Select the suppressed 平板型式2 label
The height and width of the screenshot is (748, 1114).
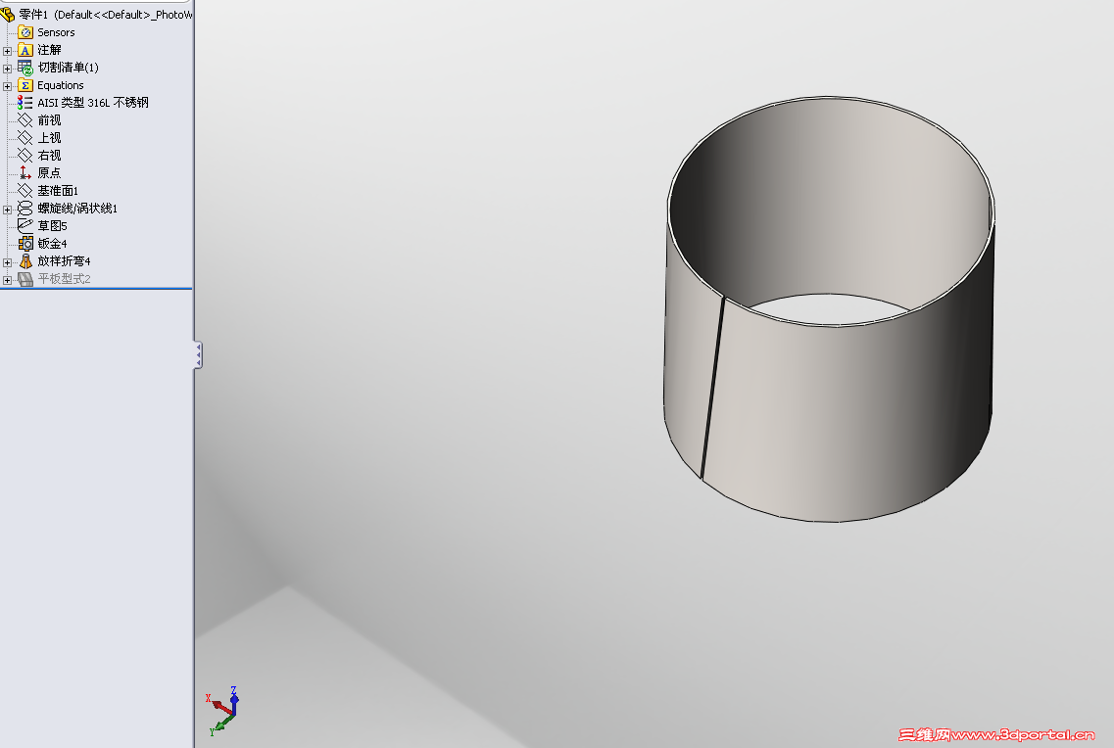64,279
